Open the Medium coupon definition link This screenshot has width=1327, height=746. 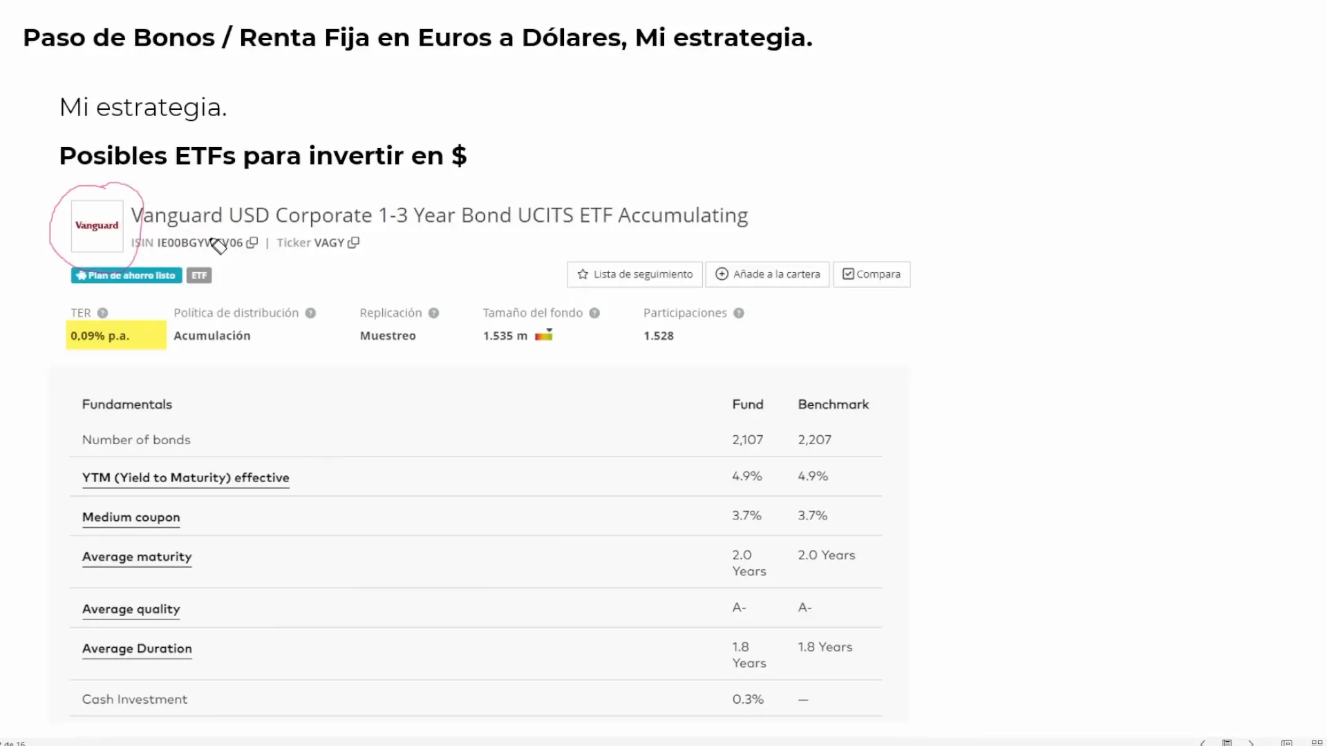tap(131, 517)
